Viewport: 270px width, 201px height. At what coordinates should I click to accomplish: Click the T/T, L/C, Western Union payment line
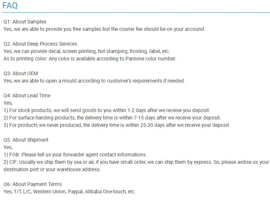pos(70,192)
